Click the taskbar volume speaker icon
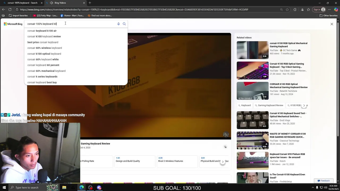Screen dimensions: 340x191 pyautogui.click(x=326, y=188)
